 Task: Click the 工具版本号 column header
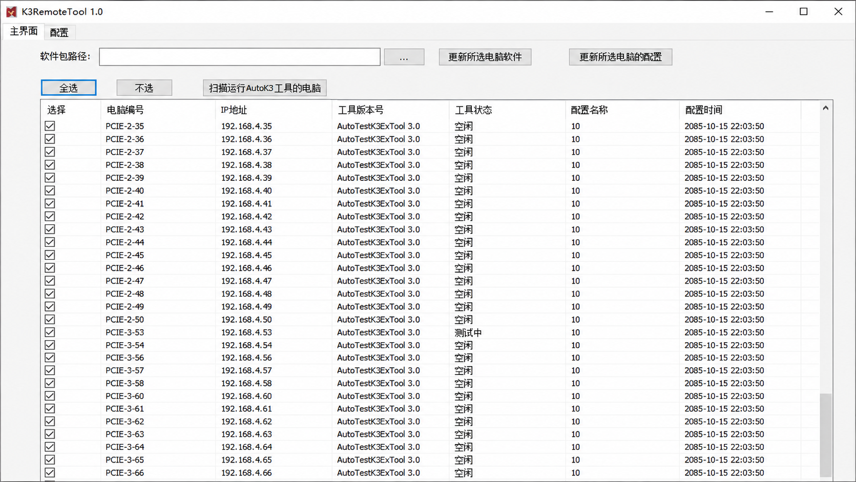pos(390,110)
